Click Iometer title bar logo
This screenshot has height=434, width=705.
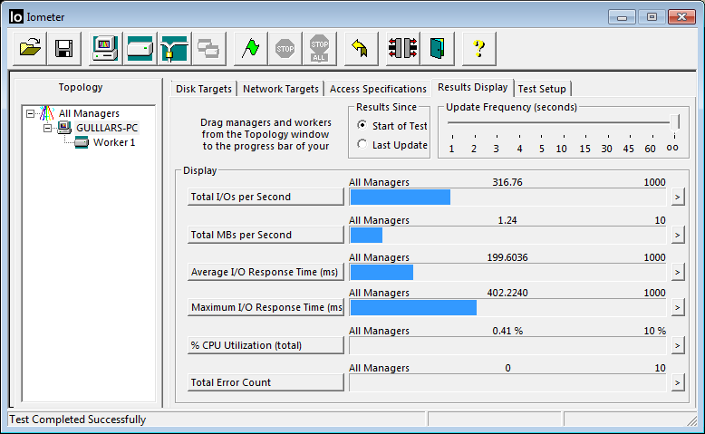click(x=15, y=16)
